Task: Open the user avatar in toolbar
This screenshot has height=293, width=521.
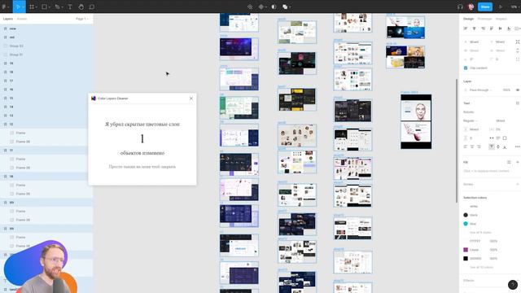Action: [471, 7]
